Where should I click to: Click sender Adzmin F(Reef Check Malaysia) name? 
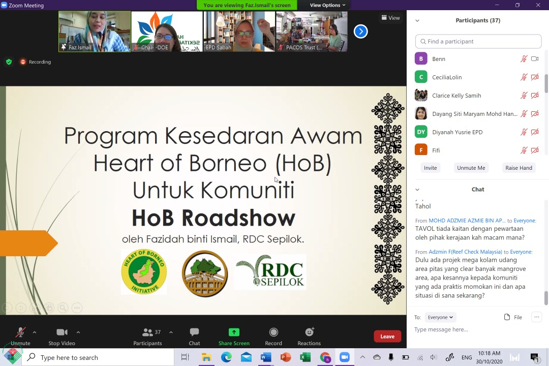[x=465, y=252]
